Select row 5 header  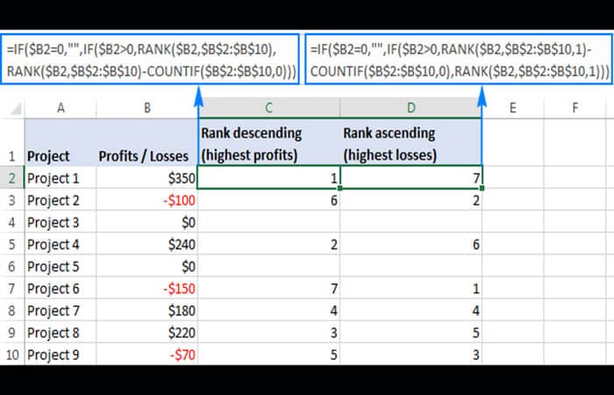[x=12, y=244]
